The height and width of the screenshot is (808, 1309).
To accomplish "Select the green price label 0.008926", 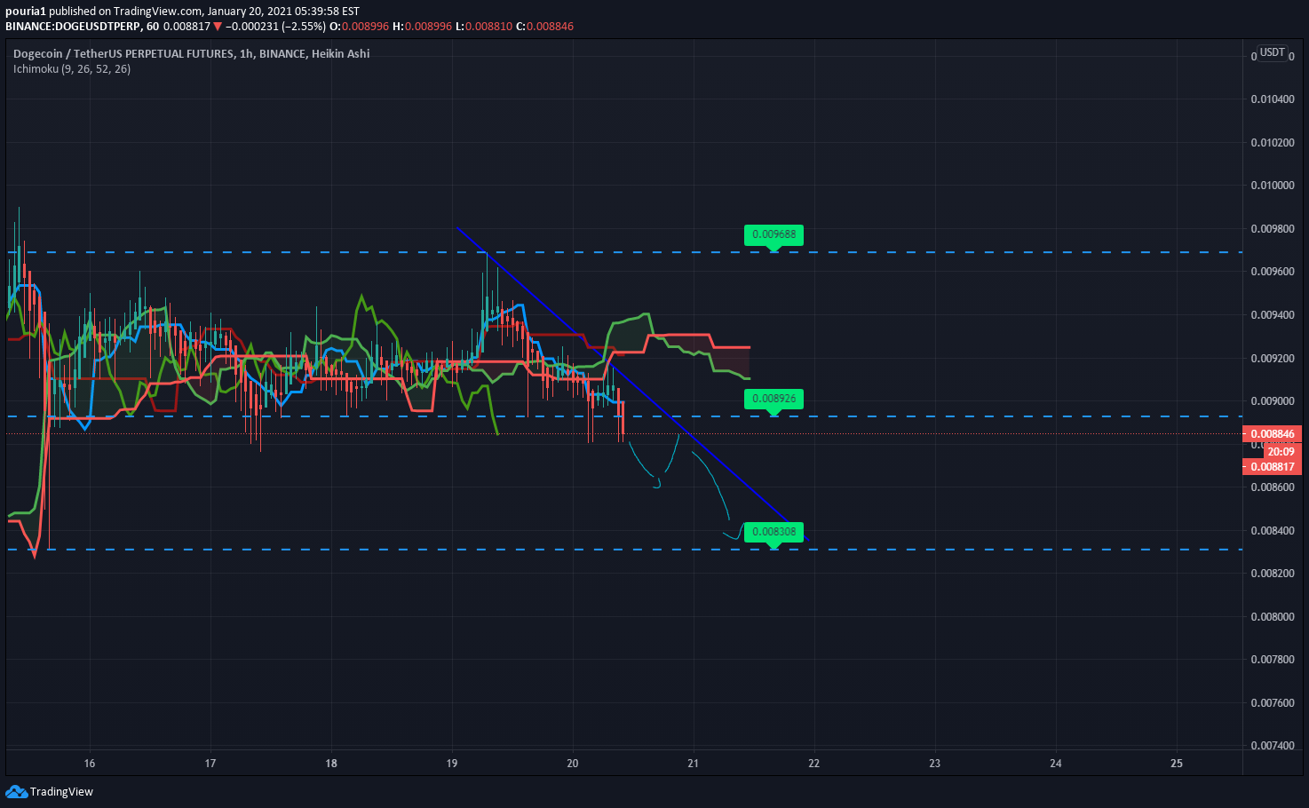I will [x=773, y=399].
